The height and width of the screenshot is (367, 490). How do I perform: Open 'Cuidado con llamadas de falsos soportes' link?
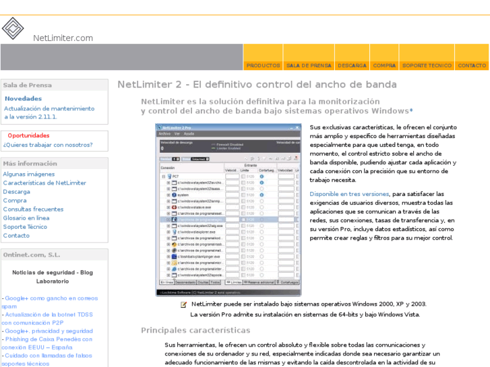(47, 360)
